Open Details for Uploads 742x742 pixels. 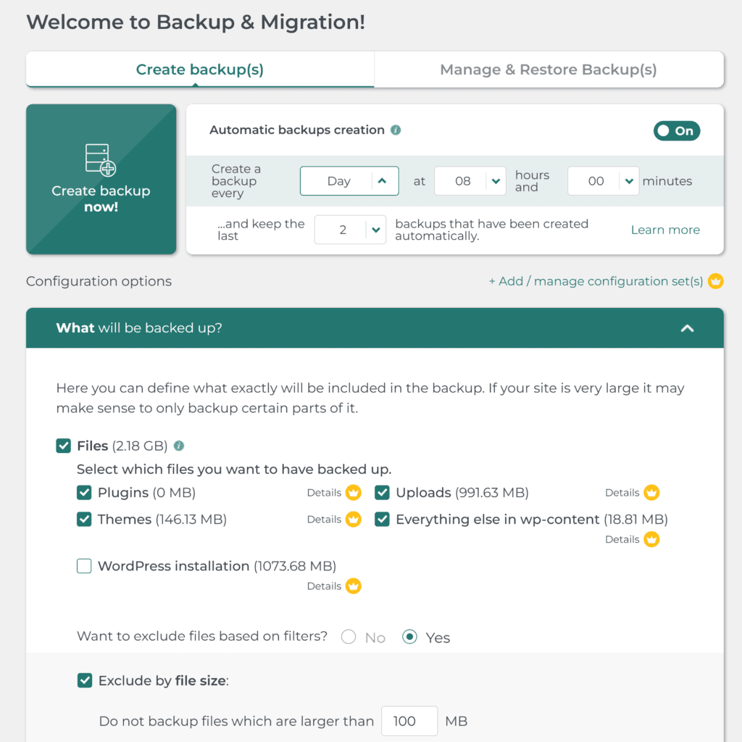point(622,493)
